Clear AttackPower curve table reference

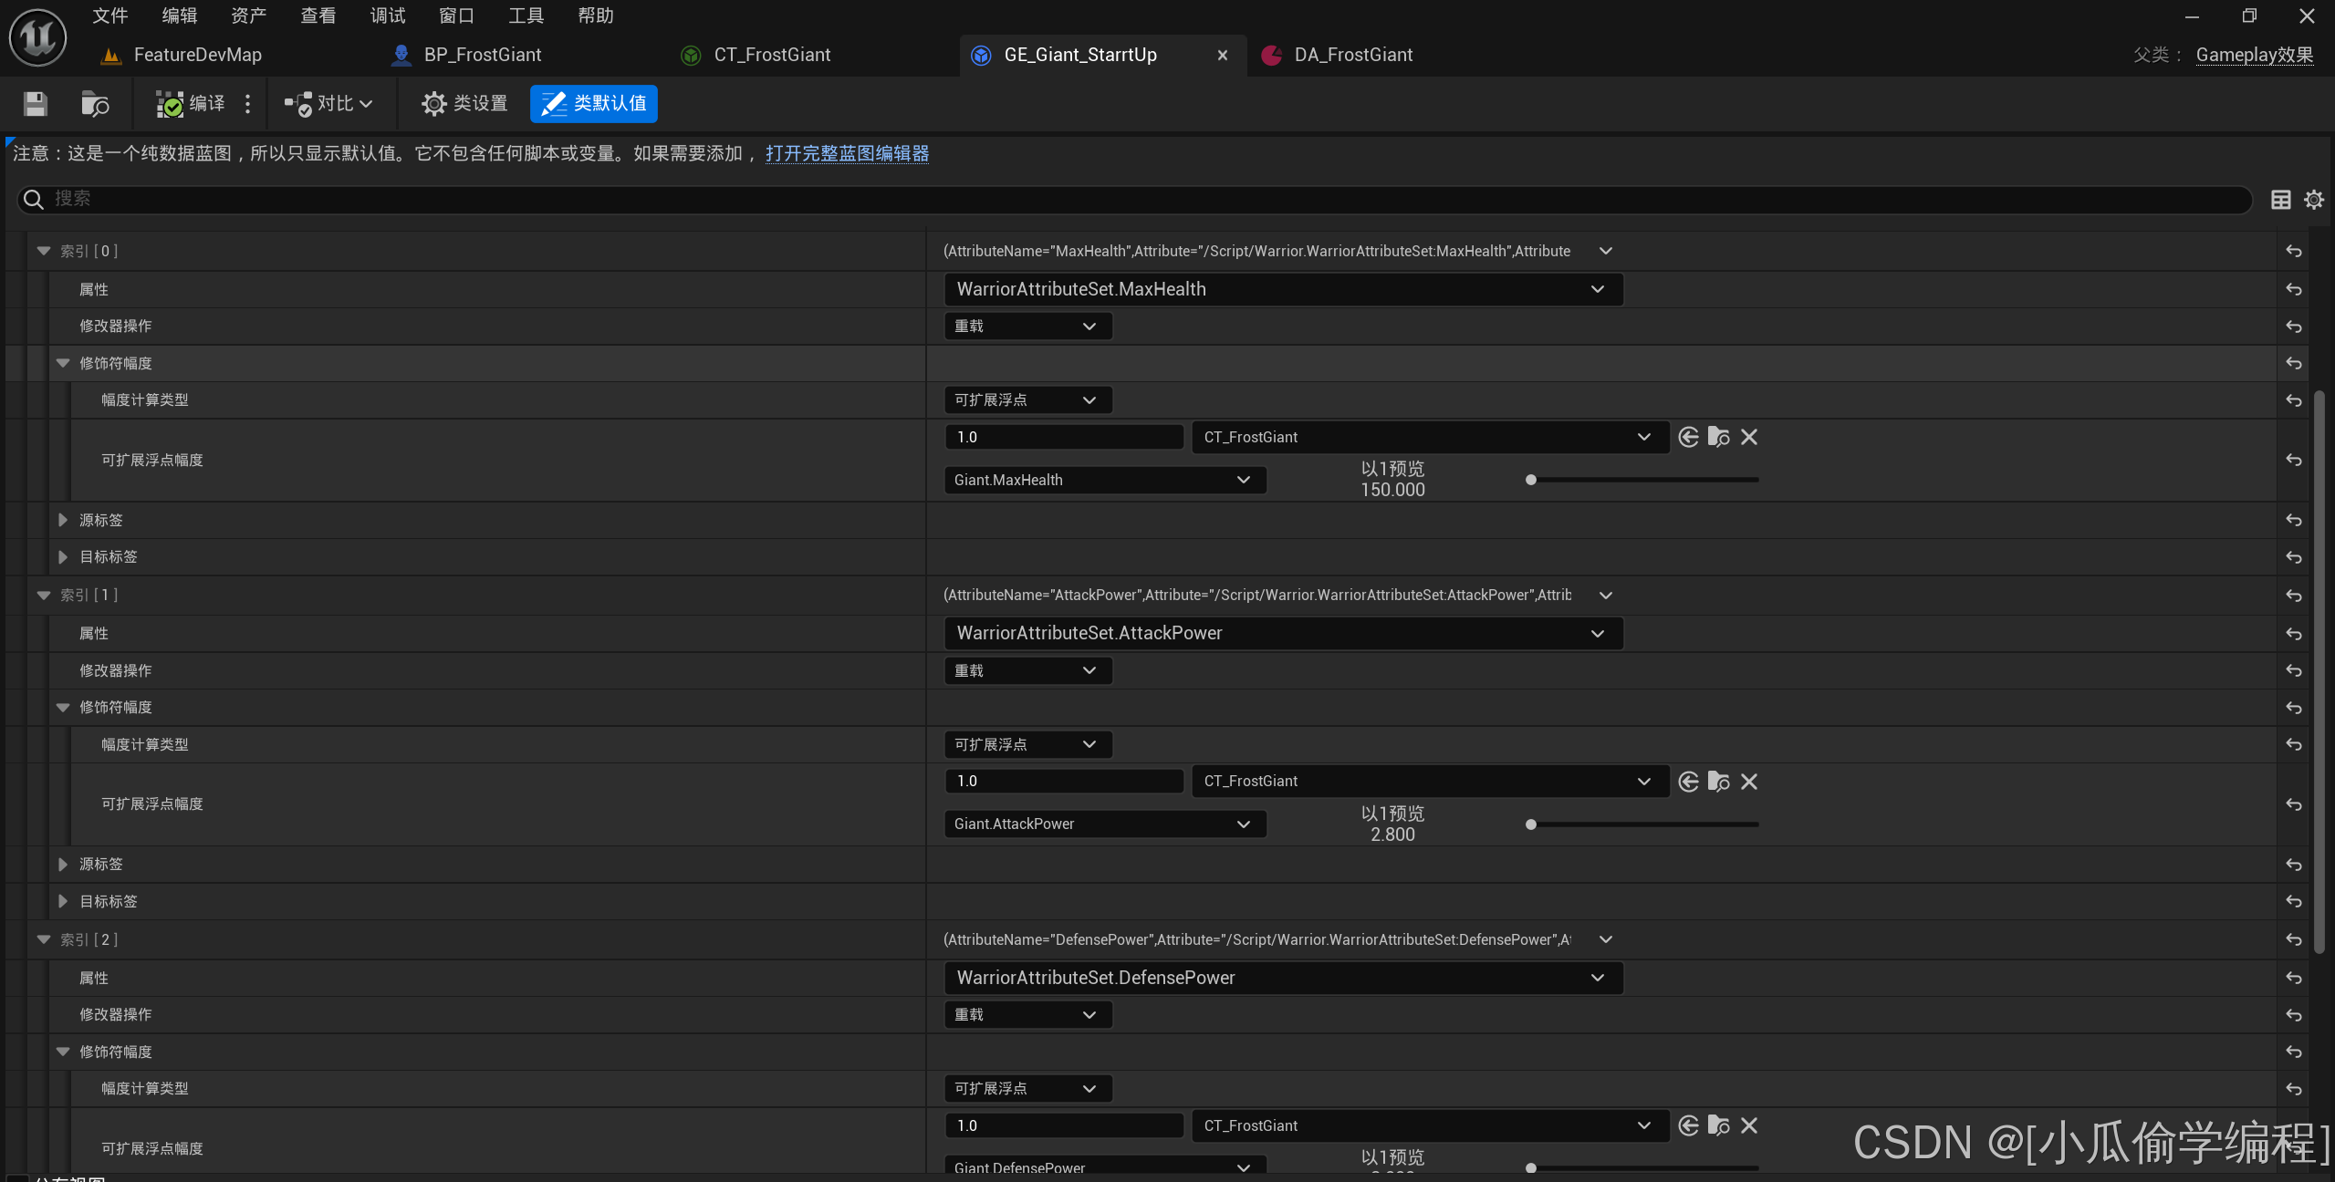(x=1748, y=782)
